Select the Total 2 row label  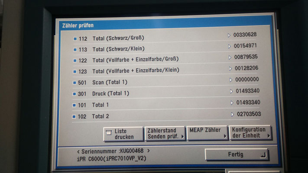[101, 116]
